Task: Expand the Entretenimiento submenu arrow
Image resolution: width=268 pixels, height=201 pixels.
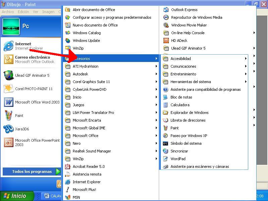Action: [246, 74]
